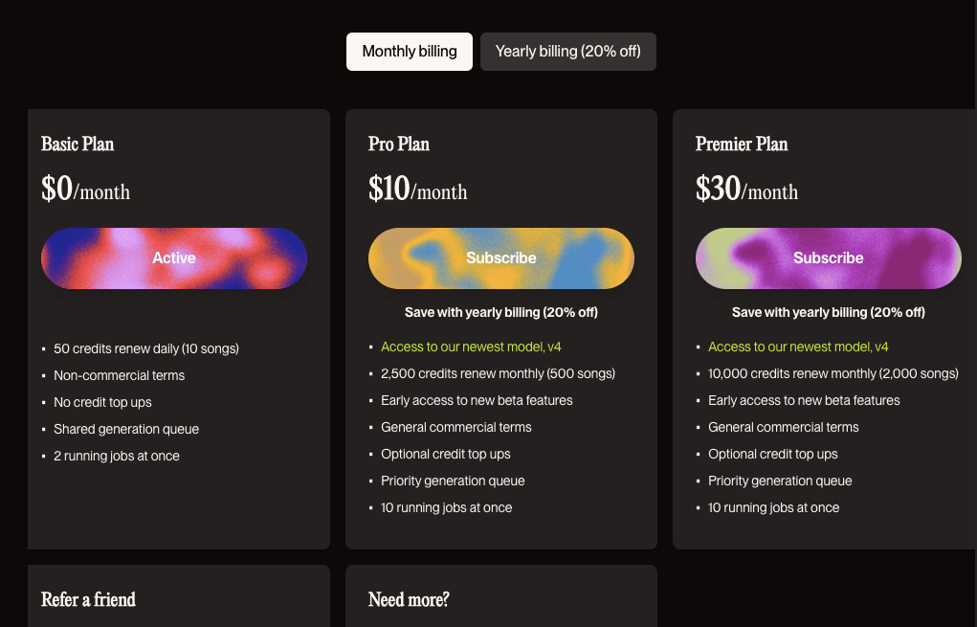Click the Active button on Basic Plan
The width and height of the screenshot is (977, 627).
174,258
